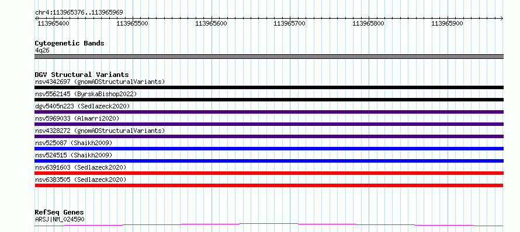
Task: Click the red bar for nsv6391603
Action: 269,173
